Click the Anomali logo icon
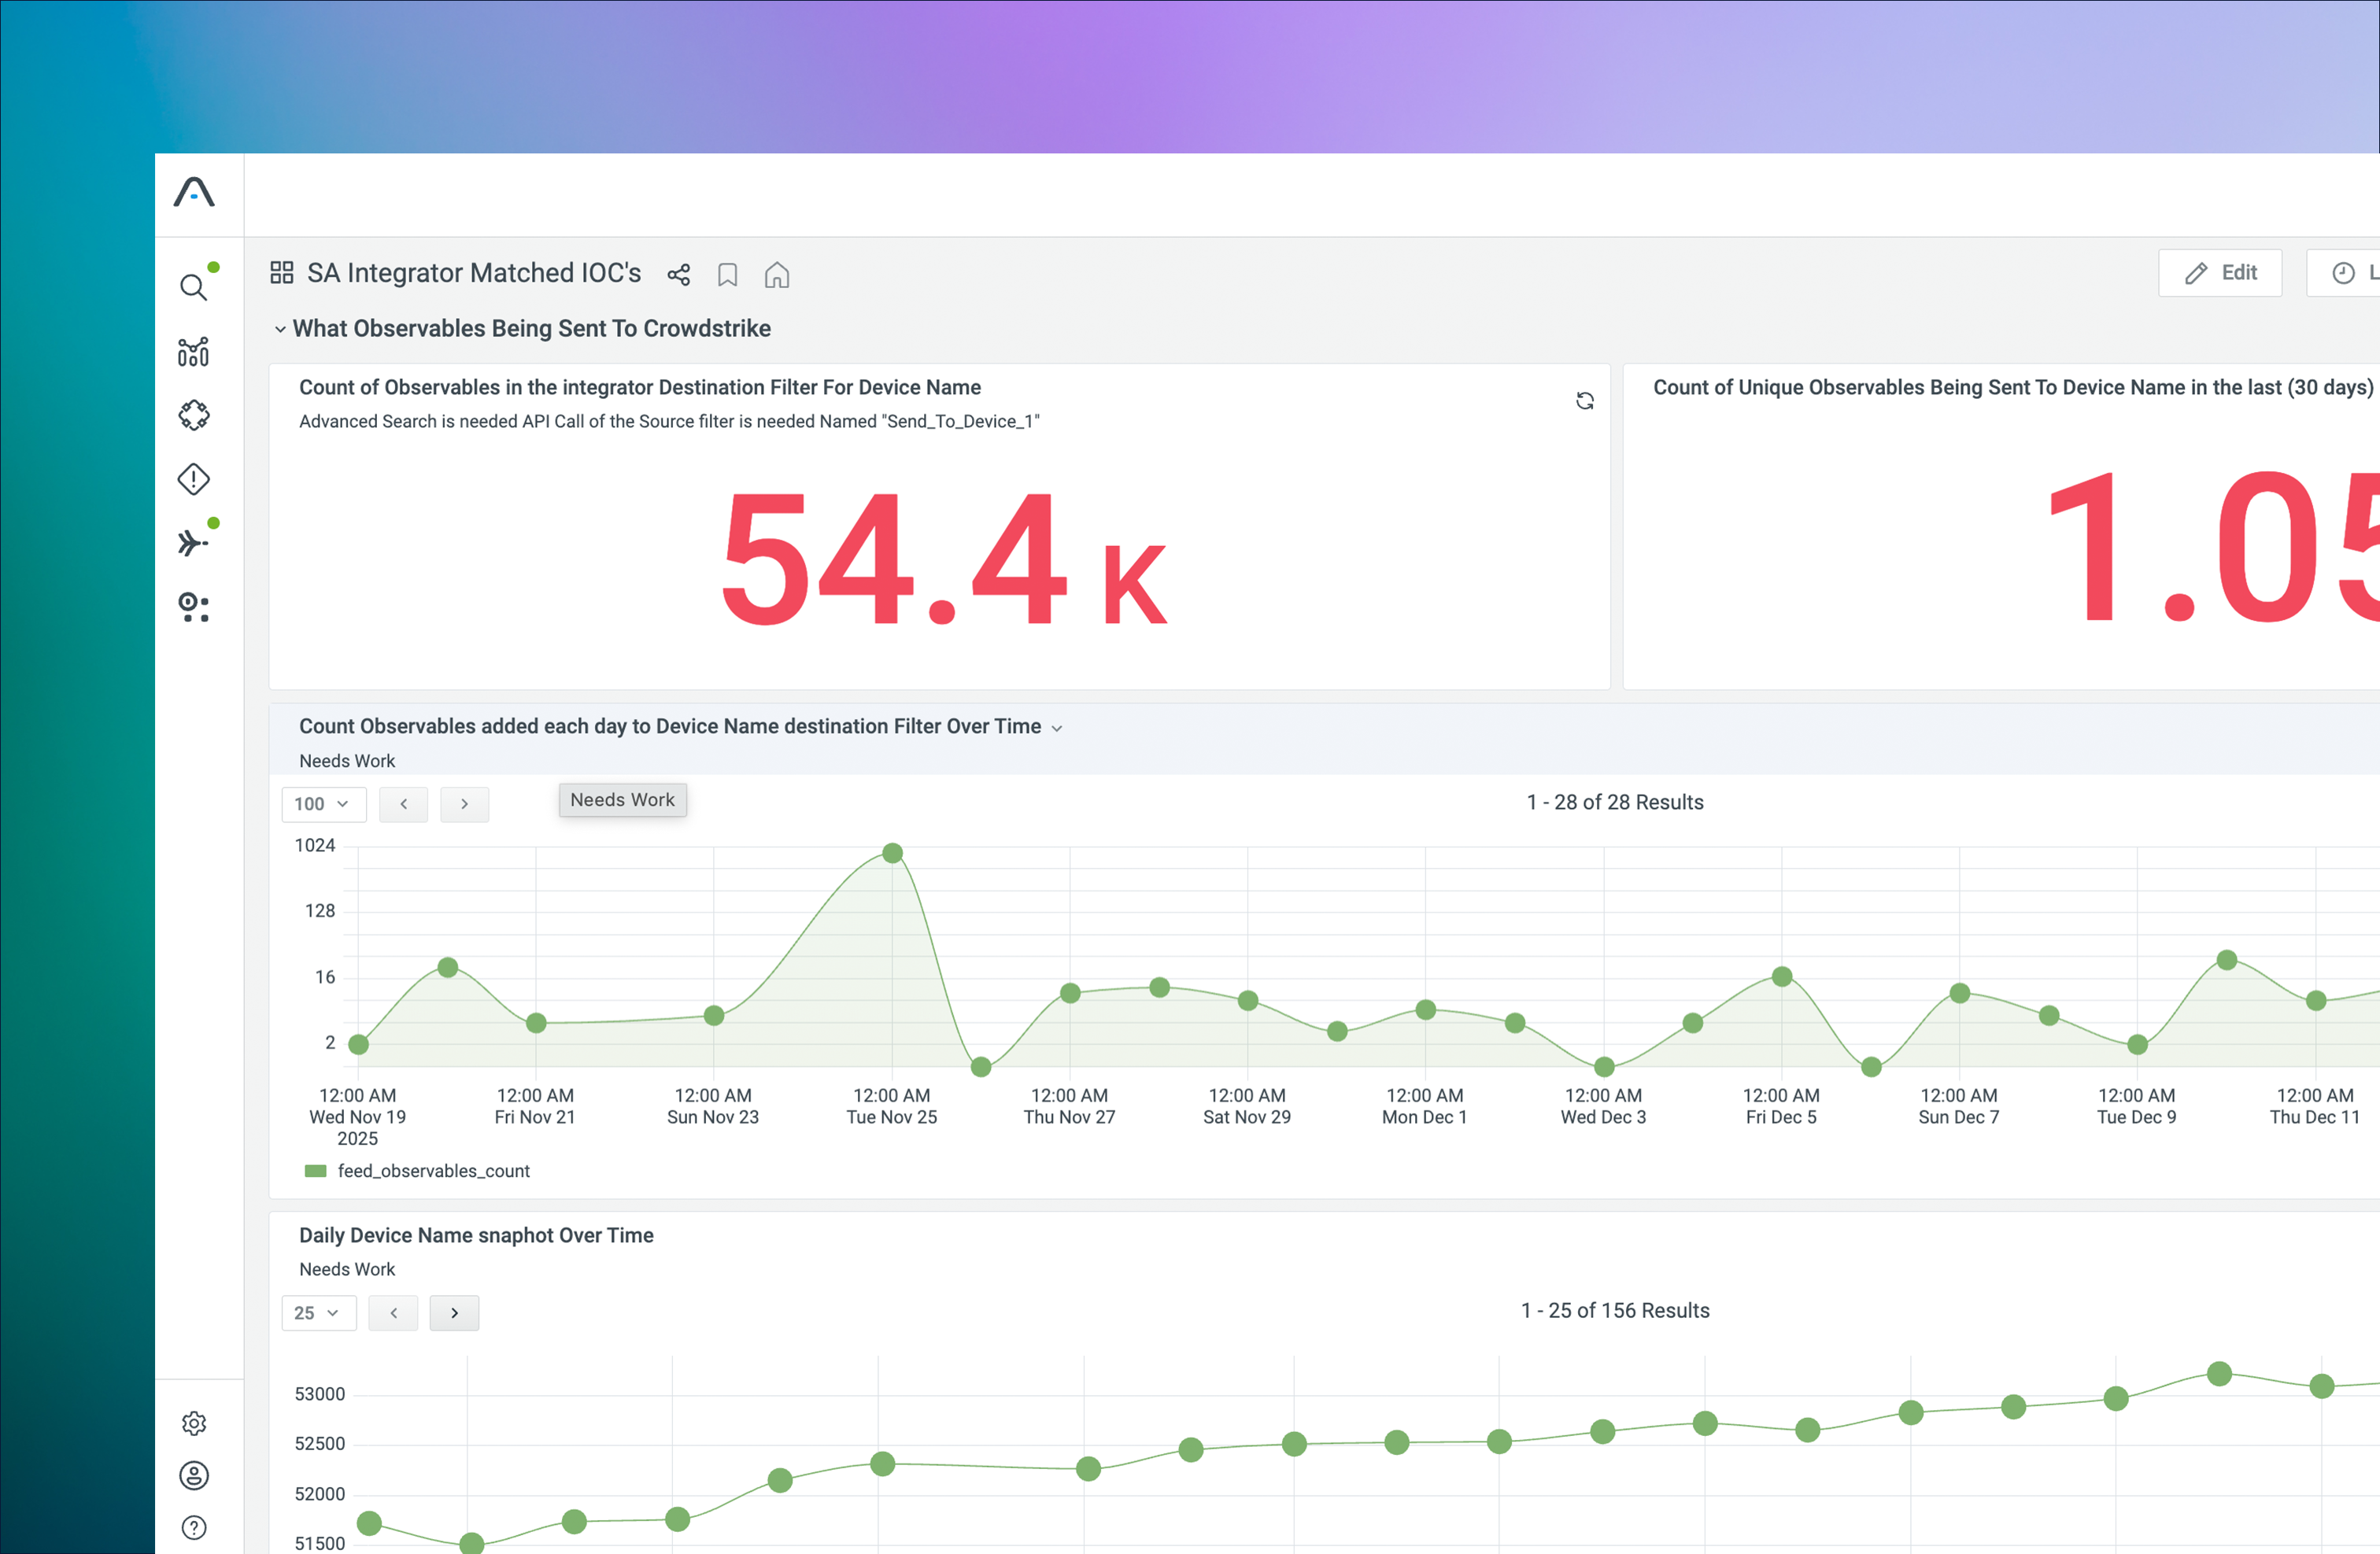Screen dimensions: 2380x1554 (194, 192)
